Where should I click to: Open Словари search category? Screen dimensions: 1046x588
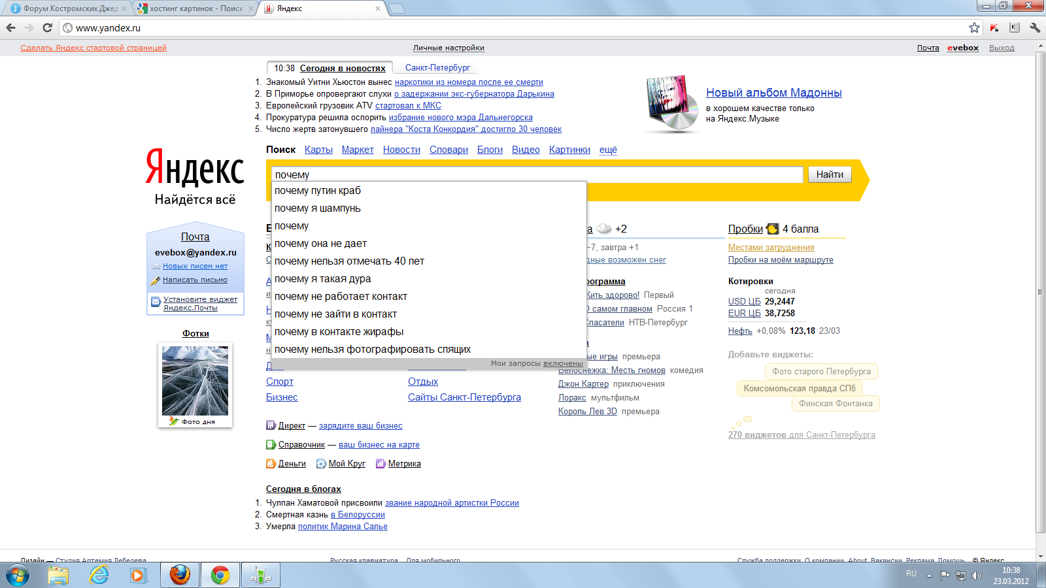[448, 150]
